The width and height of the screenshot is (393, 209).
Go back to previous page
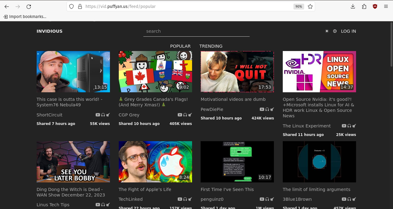tap(7, 6)
